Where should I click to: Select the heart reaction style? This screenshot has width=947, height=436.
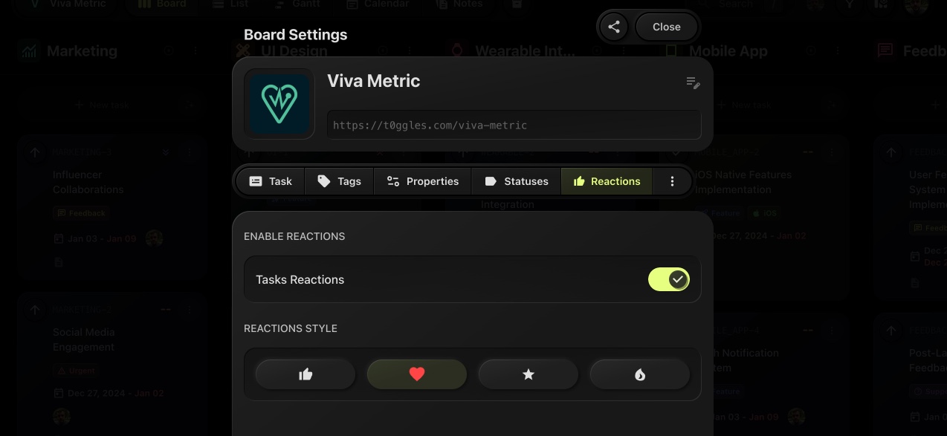coord(417,374)
